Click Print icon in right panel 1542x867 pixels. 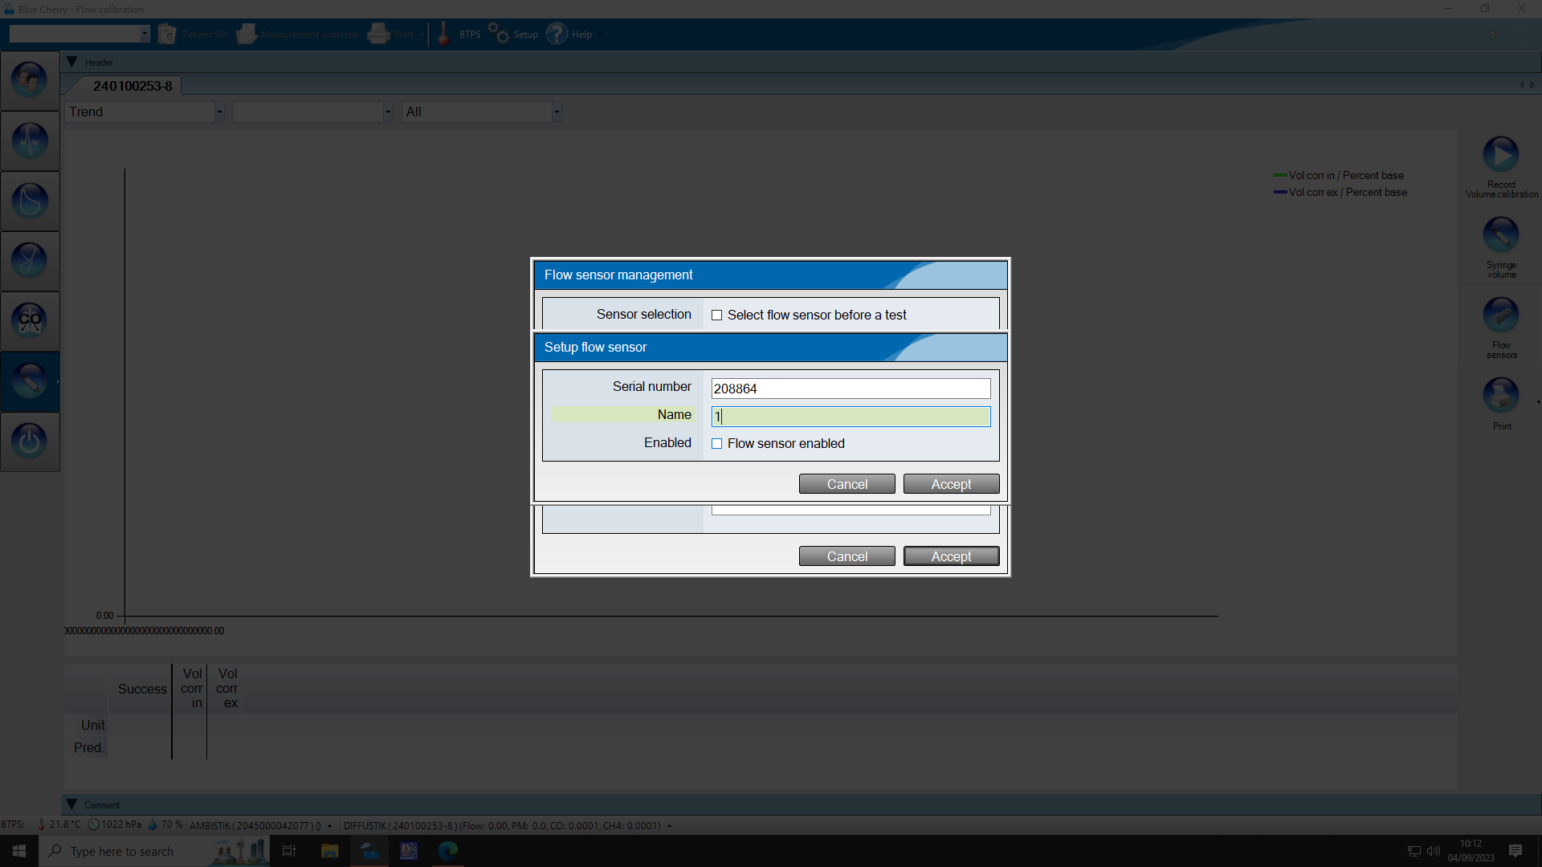pyautogui.click(x=1500, y=395)
